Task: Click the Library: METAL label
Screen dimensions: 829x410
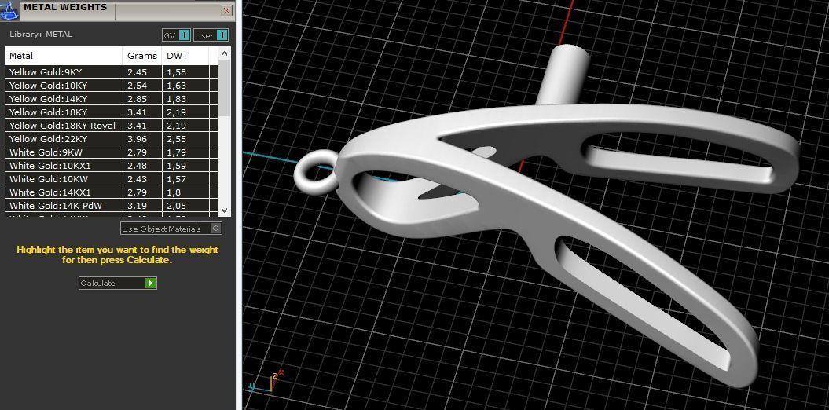Action: (x=41, y=35)
